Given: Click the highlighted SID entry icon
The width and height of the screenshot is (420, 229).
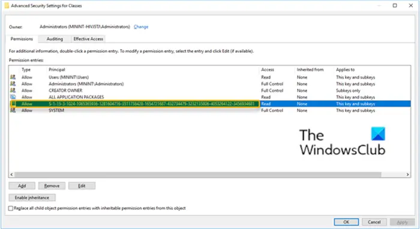Looking at the screenshot, I should 13,104.
